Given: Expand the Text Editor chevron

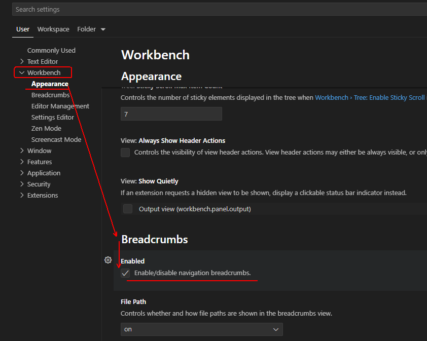Looking at the screenshot, I should coord(22,61).
